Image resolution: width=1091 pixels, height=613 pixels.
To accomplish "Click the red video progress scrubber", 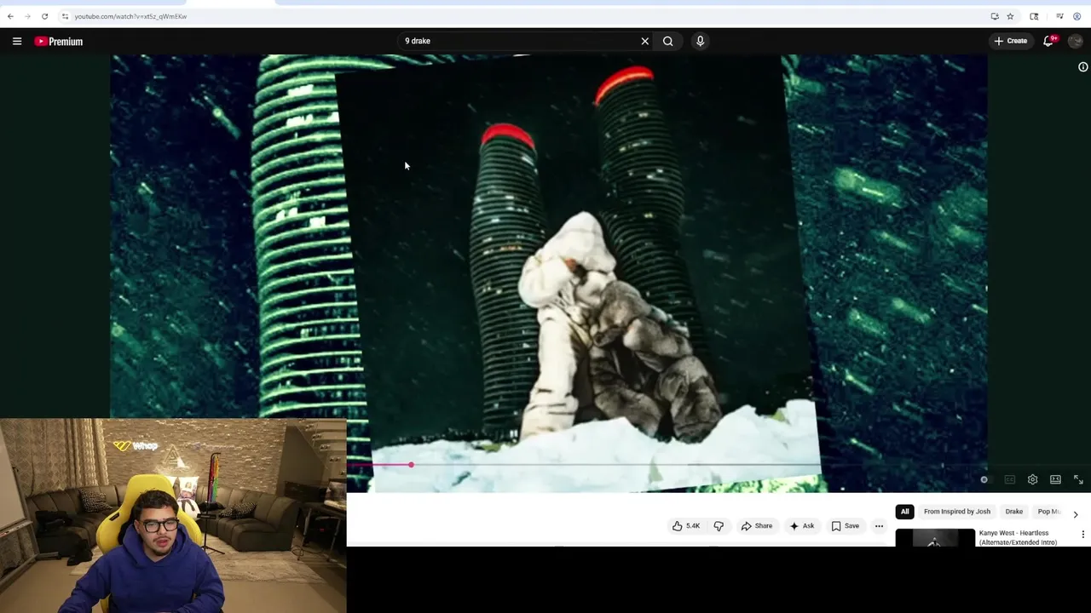I will (411, 465).
